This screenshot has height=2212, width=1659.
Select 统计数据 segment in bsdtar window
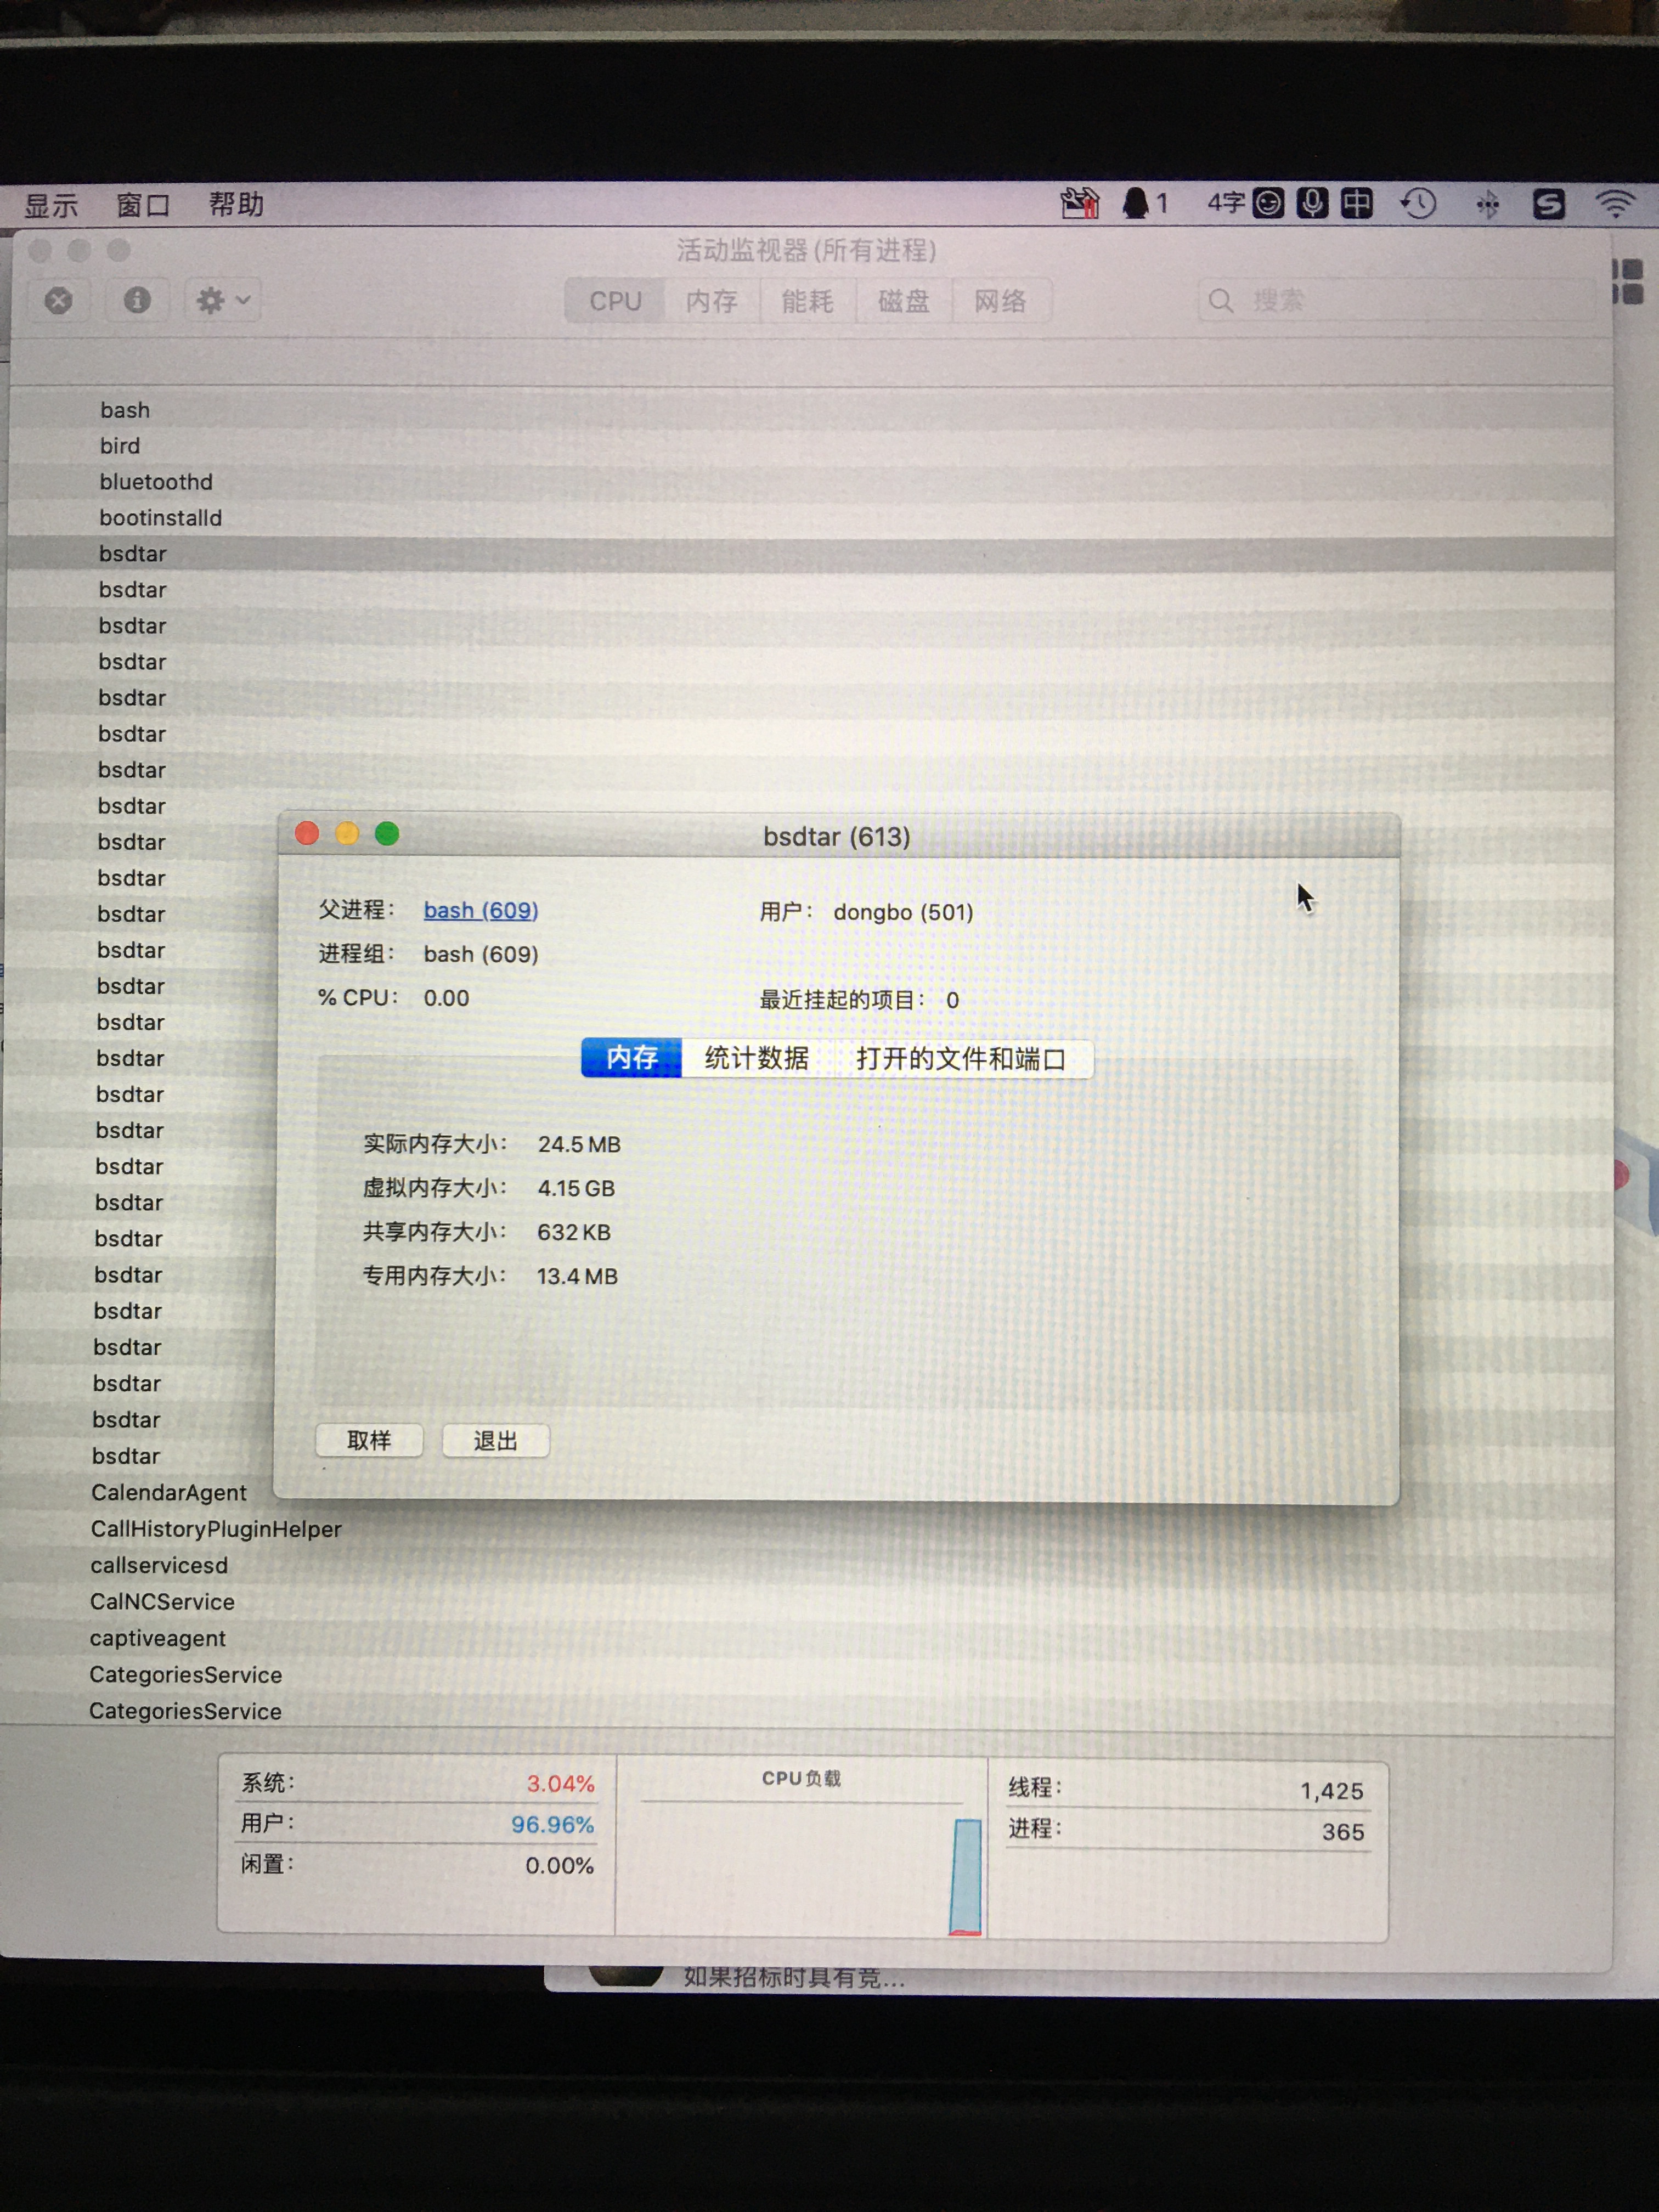pyautogui.click(x=756, y=1058)
